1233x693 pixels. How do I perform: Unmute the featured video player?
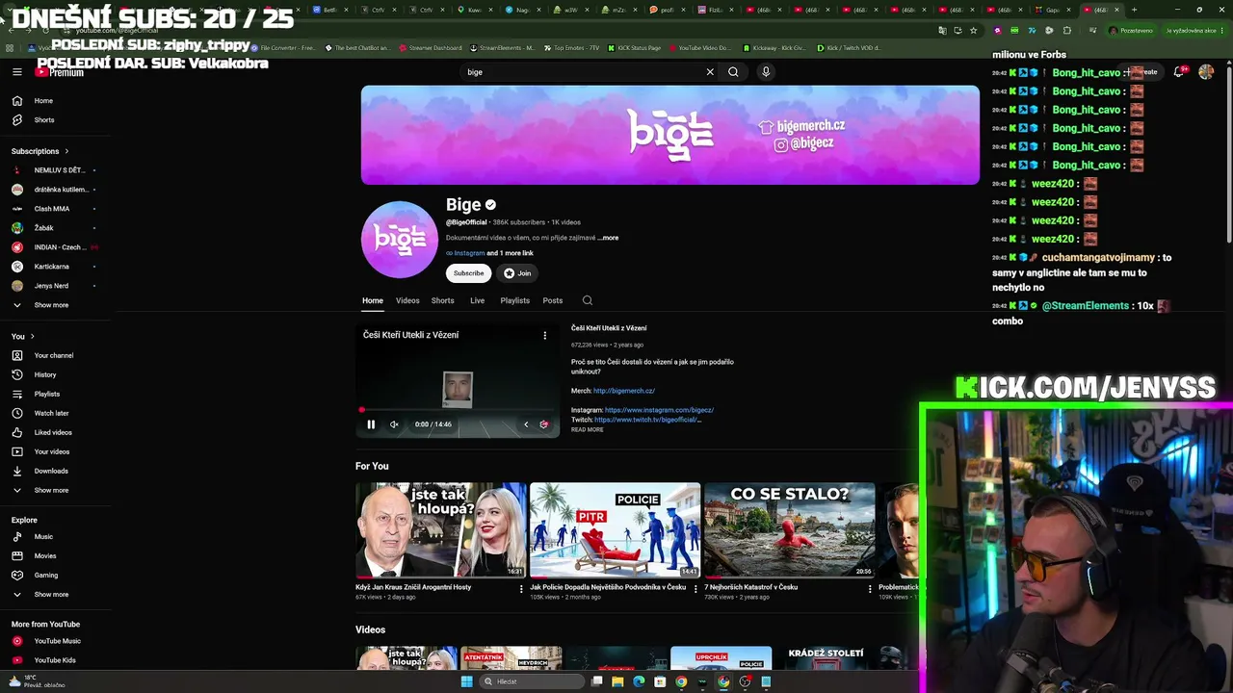click(x=394, y=424)
